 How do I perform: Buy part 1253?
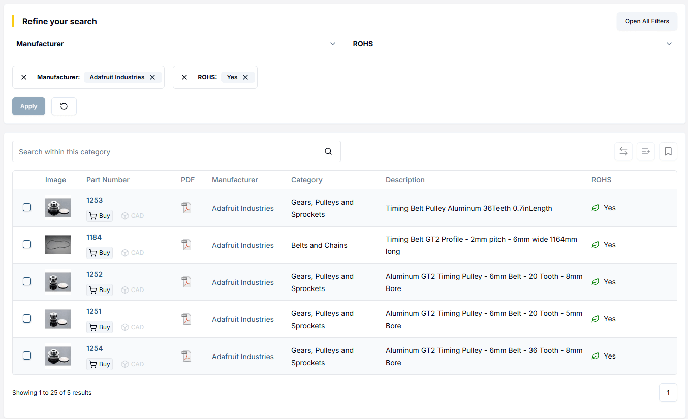100,216
